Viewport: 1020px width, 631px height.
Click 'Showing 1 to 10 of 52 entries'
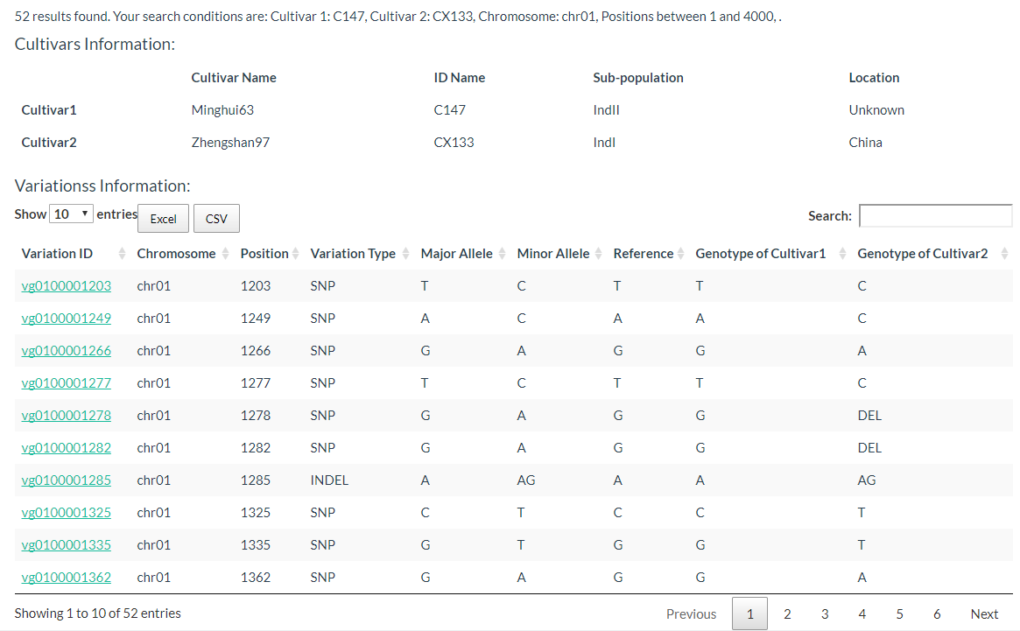coord(97,613)
